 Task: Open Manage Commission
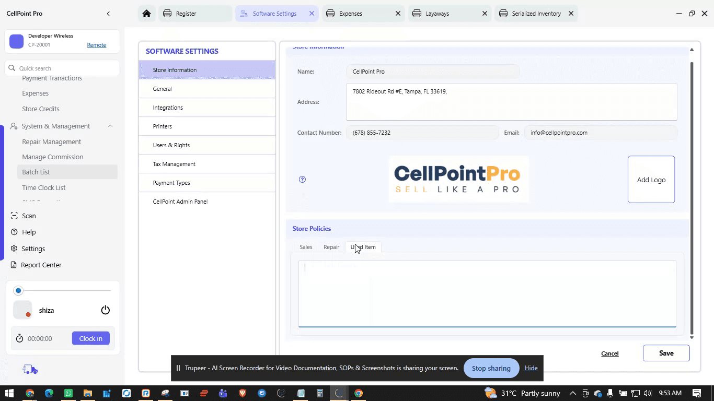[52, 157]
